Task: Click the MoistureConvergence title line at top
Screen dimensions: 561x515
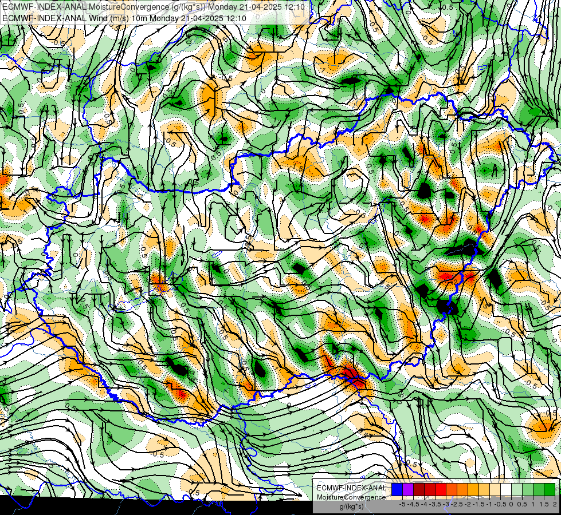Action: tap(154, 7)
